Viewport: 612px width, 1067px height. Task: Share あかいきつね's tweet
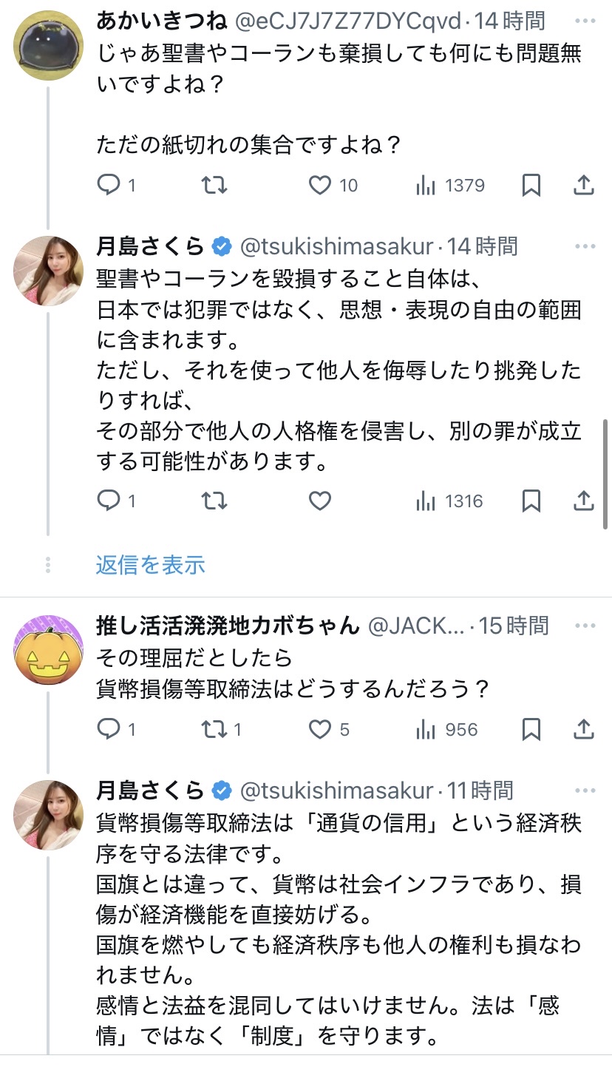[584, 185]
